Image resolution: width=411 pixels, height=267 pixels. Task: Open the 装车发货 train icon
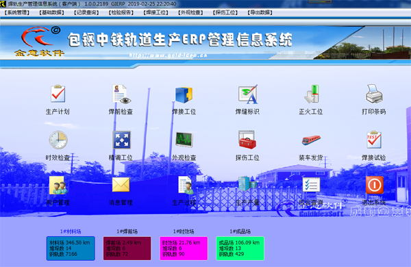(x=311, y=140)
